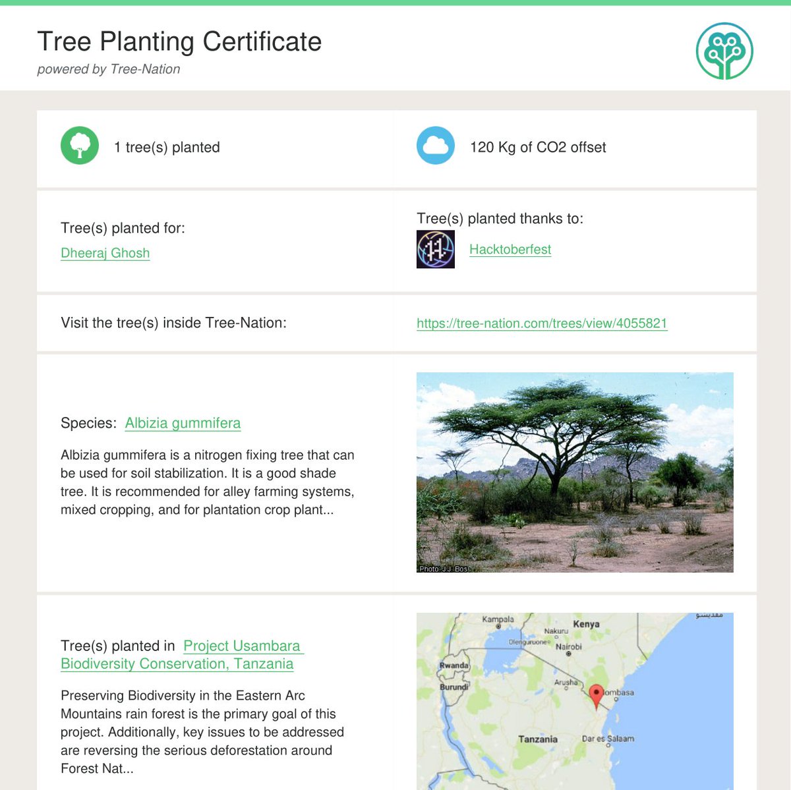The image size is (791, 790).
Task: Click the Burundi label on the map
Action: click(x=454, y=687)
